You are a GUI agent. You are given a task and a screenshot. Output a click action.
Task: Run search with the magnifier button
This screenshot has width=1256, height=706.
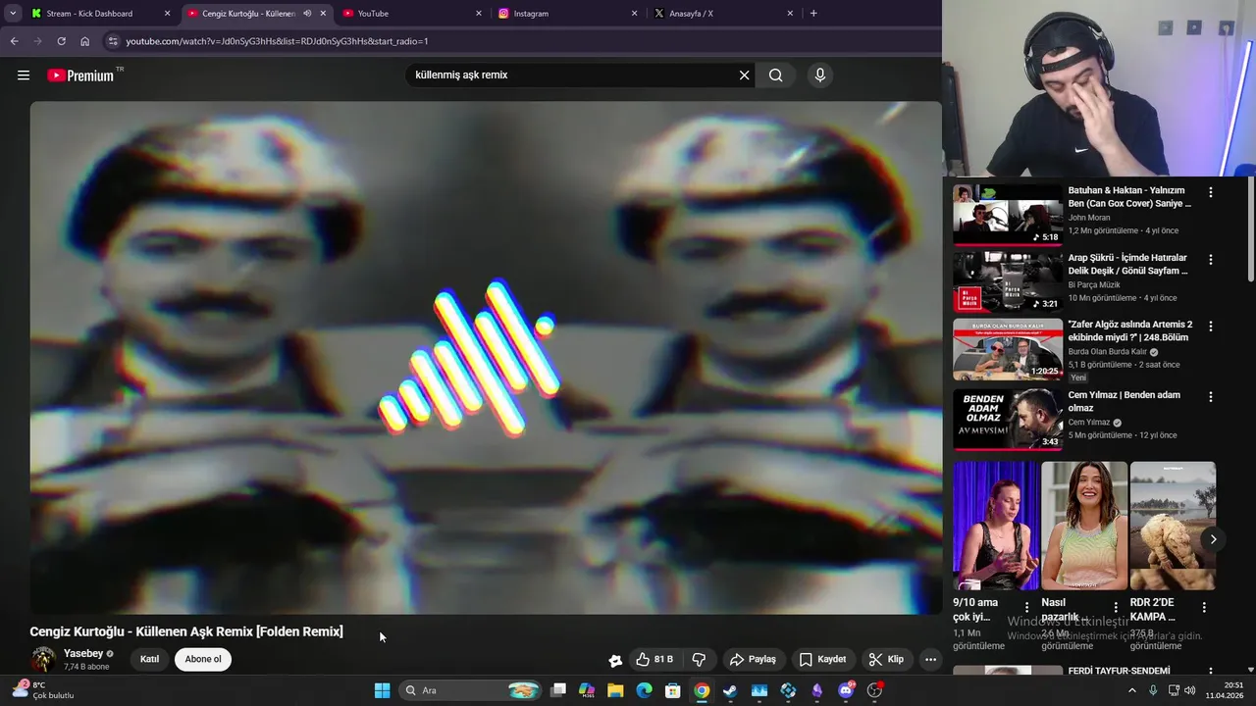tap(775, 76)
